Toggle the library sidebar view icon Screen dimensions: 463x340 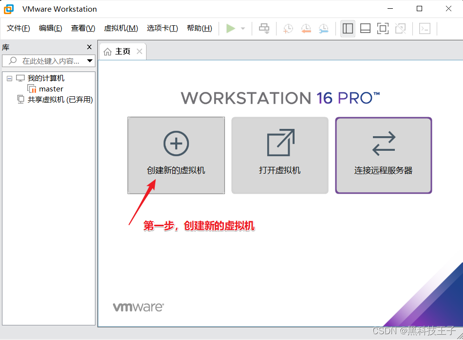348,29
